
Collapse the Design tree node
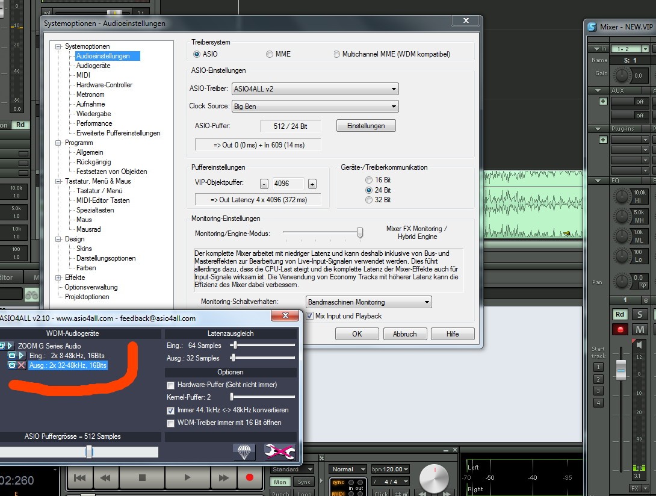point(58,239)
